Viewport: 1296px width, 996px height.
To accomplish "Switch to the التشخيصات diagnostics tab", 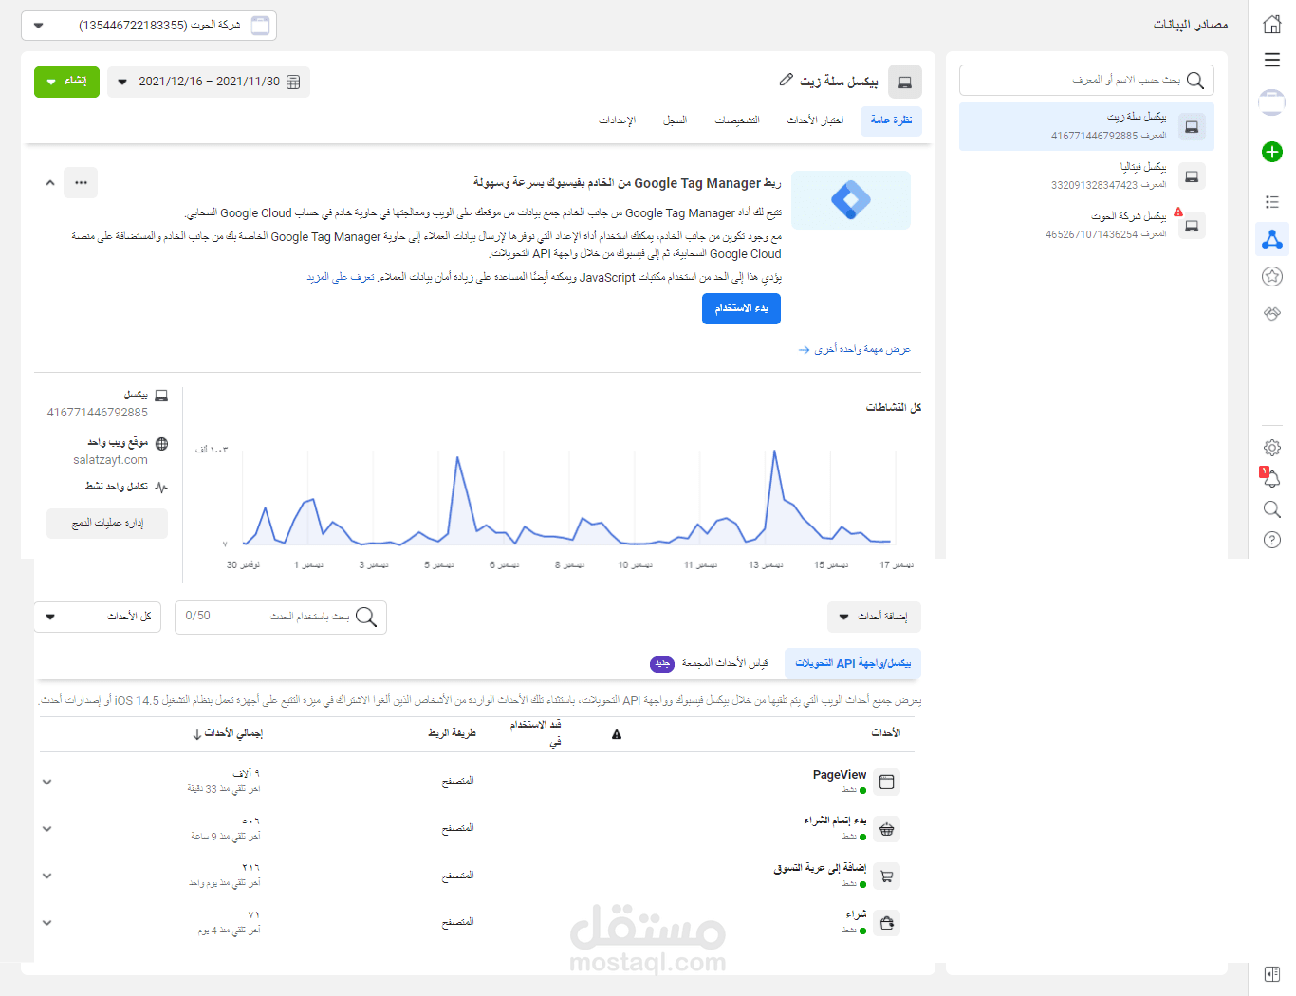I will [x=737, y=120].
